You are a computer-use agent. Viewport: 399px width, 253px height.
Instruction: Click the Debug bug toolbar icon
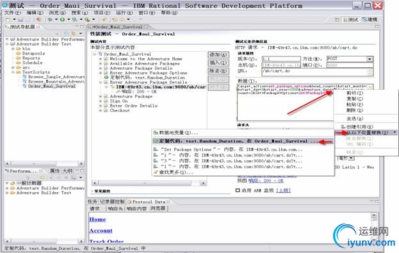click(50, 20)
